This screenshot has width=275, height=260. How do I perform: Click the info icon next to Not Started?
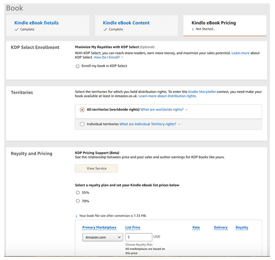(192, 29)
